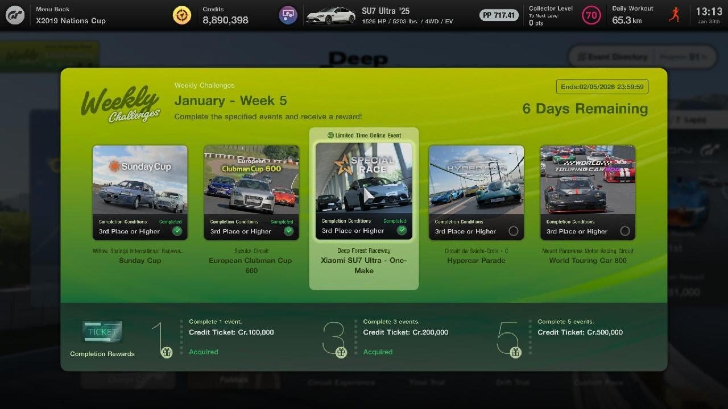
Task: Click gift icon under reward 3
Action: coord(341,352)
